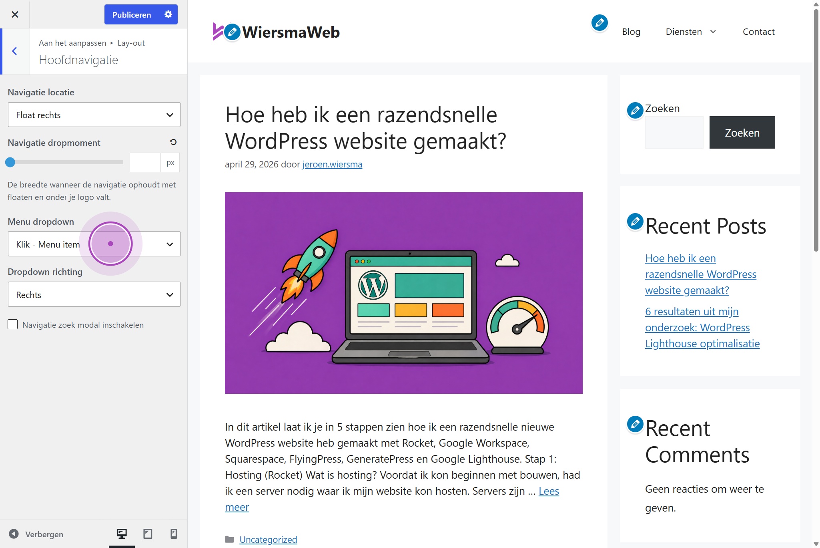Click the Publiceren button

tap(132, 14)
